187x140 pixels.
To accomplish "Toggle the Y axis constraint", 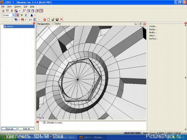I will 22,15.
